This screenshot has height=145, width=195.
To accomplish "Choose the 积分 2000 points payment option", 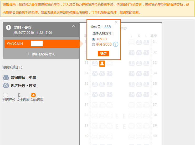I will [x=94, y=44].
